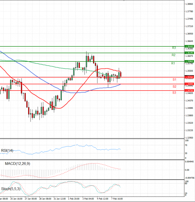Click the 27 Jan 00:00 time label
195x202 pixels.
[x=31, y=199]
